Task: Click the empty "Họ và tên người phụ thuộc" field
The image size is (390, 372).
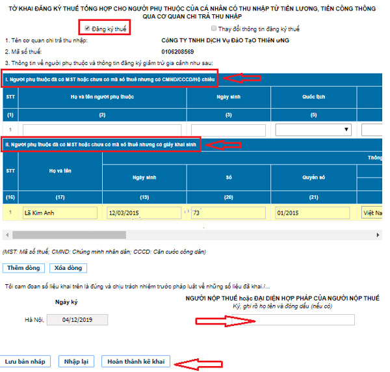Action: 102,129
